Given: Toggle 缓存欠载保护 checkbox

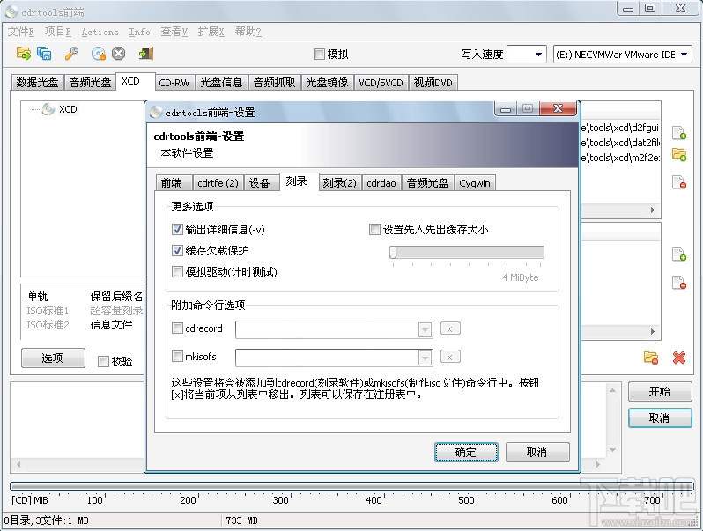Looking at the screenshot, I should pyautogui.click(x=178, y=250).
